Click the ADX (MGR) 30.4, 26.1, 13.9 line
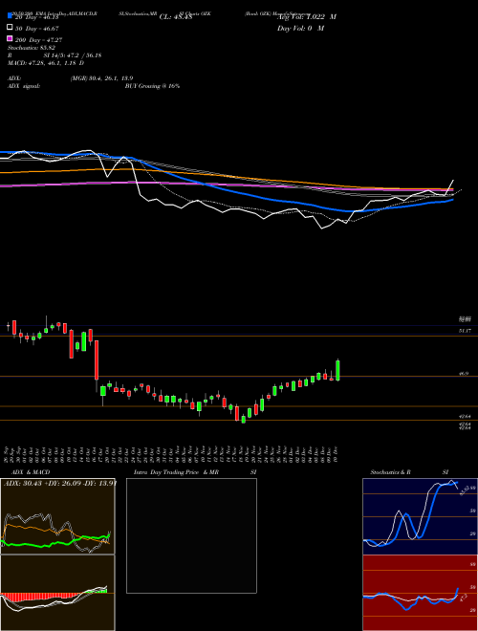 tap(71, 78)
